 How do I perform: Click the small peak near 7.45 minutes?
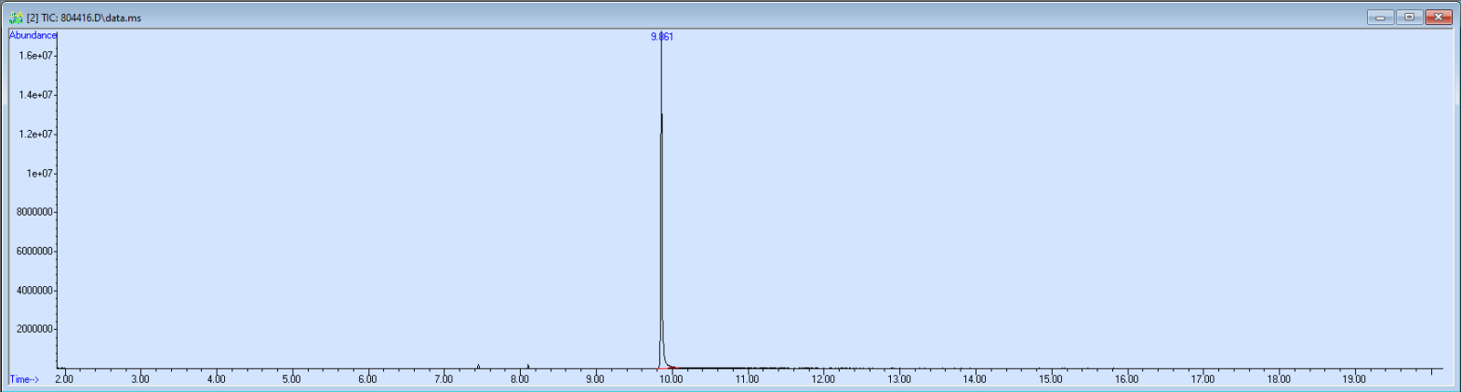478,366
